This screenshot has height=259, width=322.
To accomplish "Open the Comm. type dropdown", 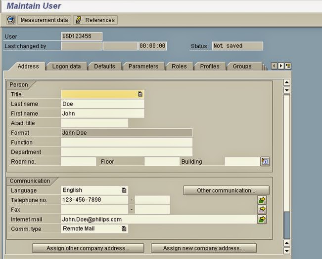I will 124,229.
